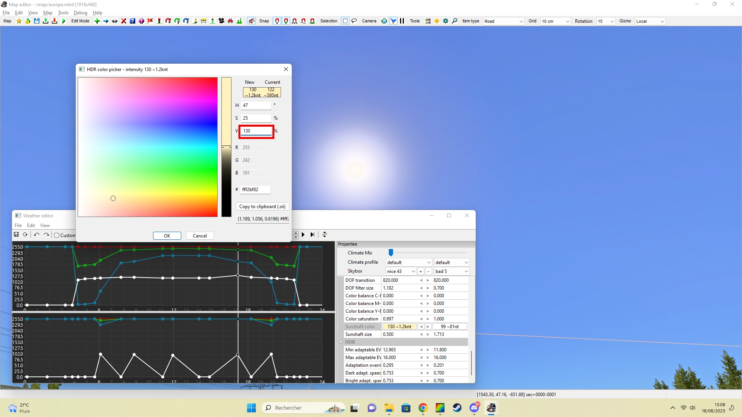Open the sun weather editor icon
This screenshot has height=417, width=742.
point(437,21)
